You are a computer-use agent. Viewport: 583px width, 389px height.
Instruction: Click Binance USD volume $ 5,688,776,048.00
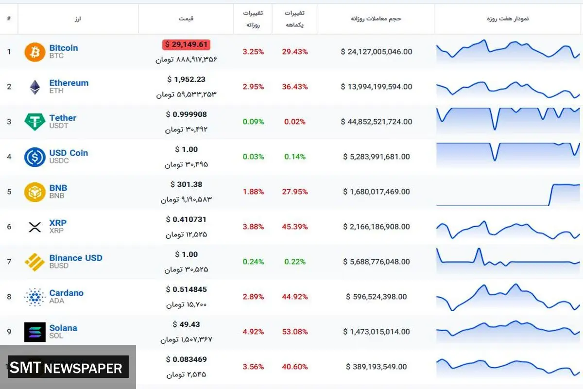[x=376, y=262]
